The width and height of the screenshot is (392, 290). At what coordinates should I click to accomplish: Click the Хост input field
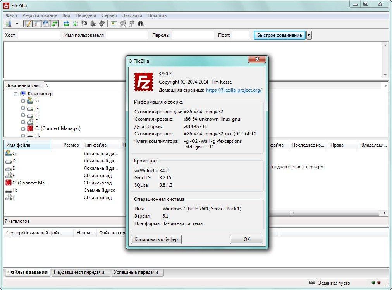39,35
